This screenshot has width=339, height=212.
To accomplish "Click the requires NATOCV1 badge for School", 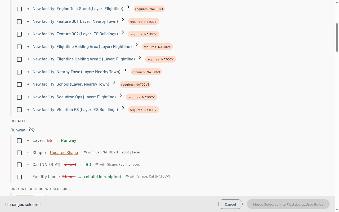I will pos(135,85).
